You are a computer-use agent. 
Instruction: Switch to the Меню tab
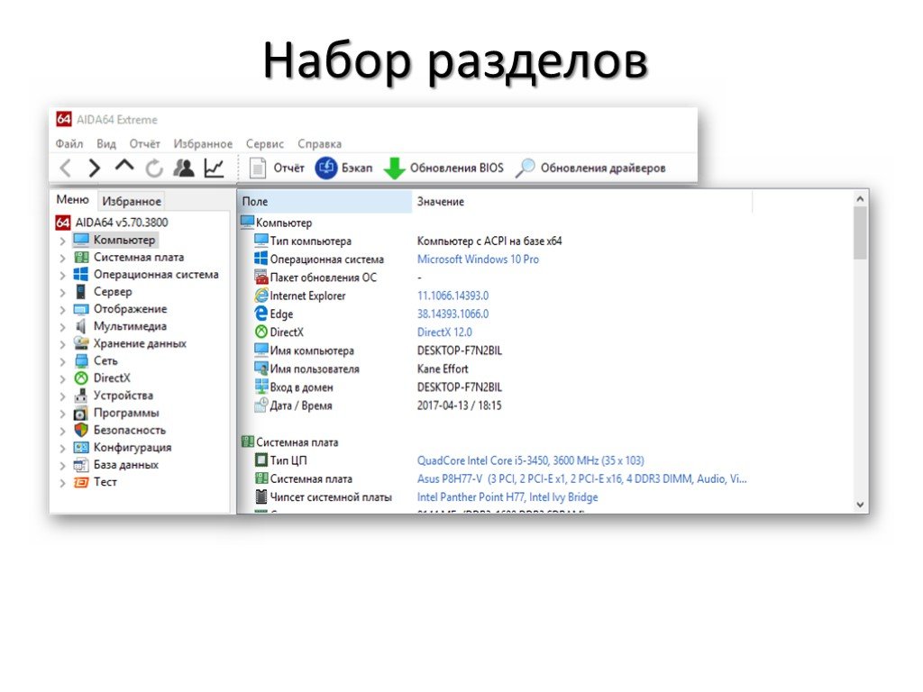pyautogui.click(x=72, y=200)
